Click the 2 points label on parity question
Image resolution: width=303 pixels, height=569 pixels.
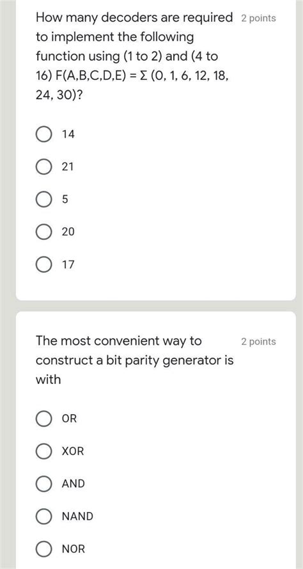(x=258, y=342)
